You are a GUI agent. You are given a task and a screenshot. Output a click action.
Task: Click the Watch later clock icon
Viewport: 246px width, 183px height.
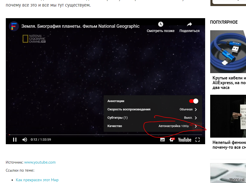pos(161,24)
